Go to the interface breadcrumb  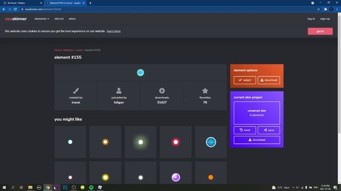[x=68, y=50]
